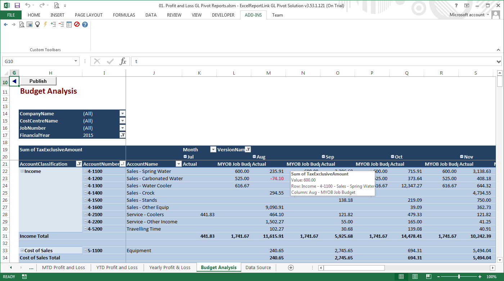Click the grey forward arrow in Custom Toolbars

(x=14, y=24)
